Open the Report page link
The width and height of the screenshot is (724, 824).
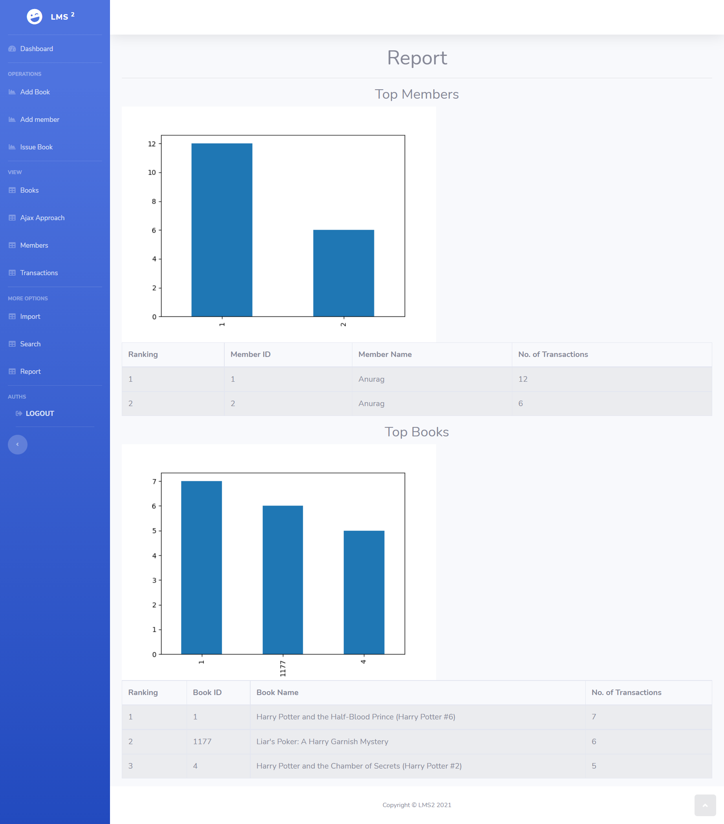(30, 371)
